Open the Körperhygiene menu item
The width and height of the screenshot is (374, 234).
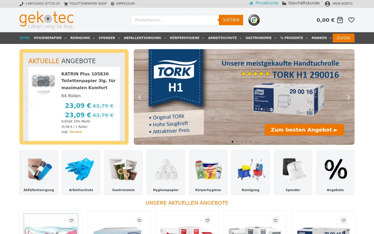click(185, 38)
